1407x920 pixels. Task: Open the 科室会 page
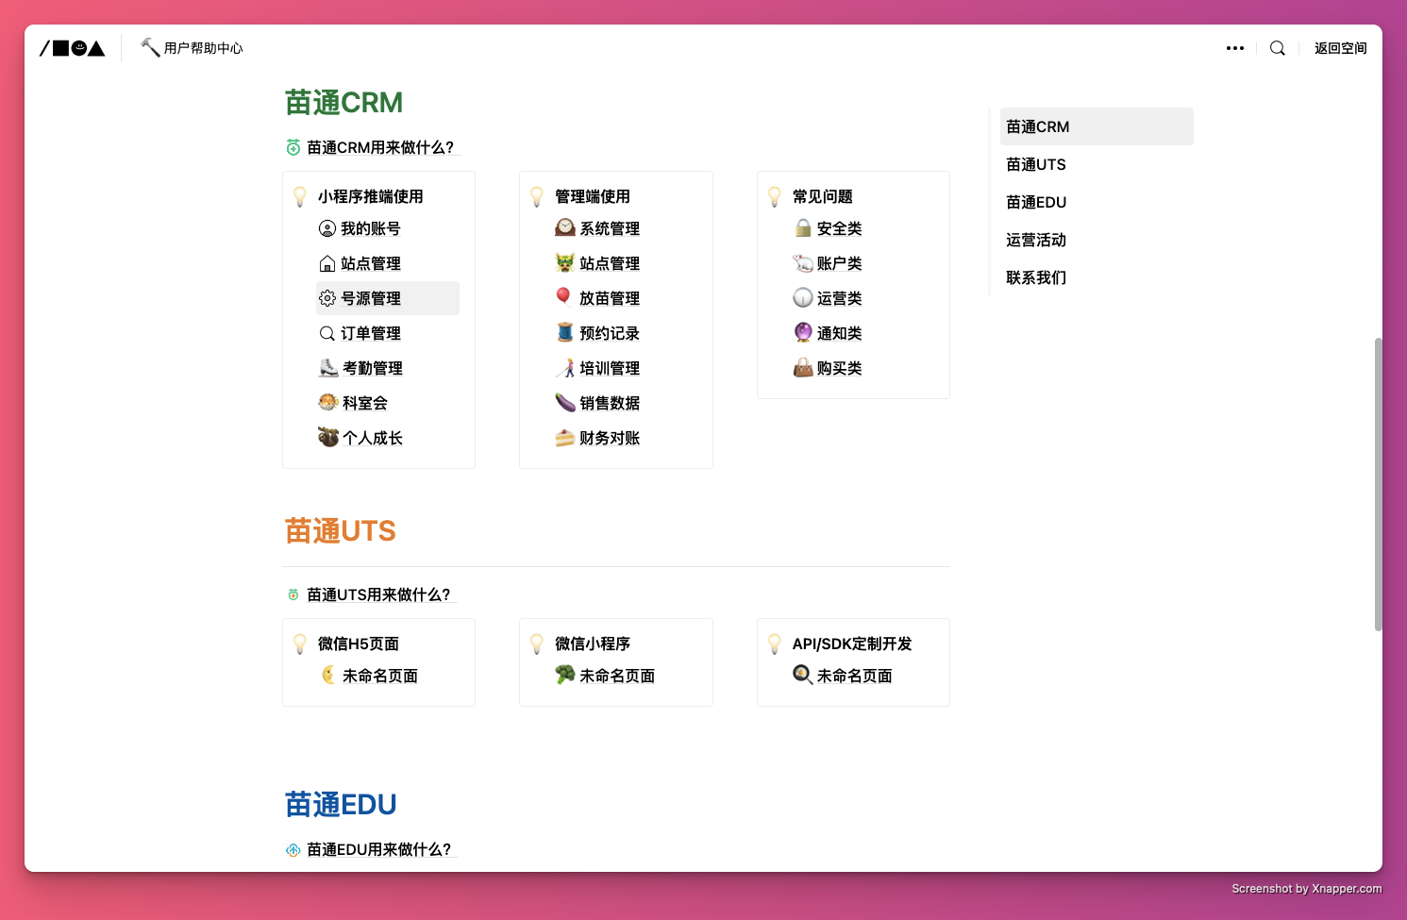coord(365,403)
